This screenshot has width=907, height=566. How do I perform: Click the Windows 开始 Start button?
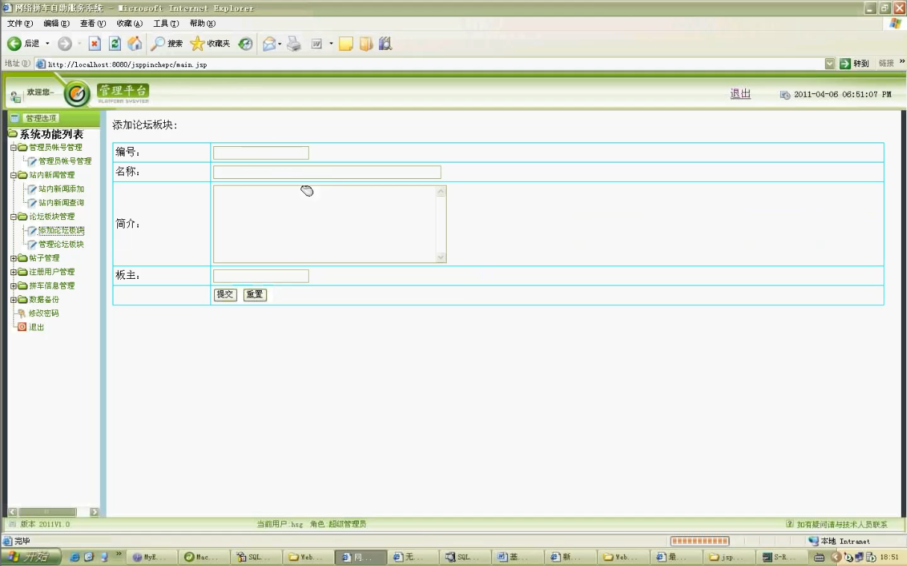(31, 557)
